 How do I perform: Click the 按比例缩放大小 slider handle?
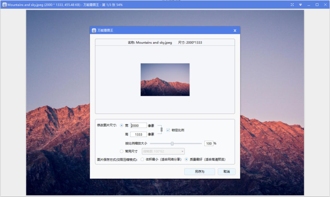172,143
